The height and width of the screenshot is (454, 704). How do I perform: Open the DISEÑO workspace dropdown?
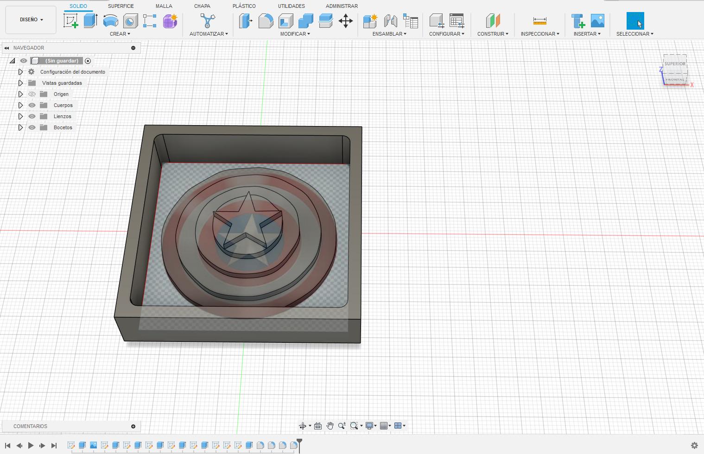coord(31,20)
